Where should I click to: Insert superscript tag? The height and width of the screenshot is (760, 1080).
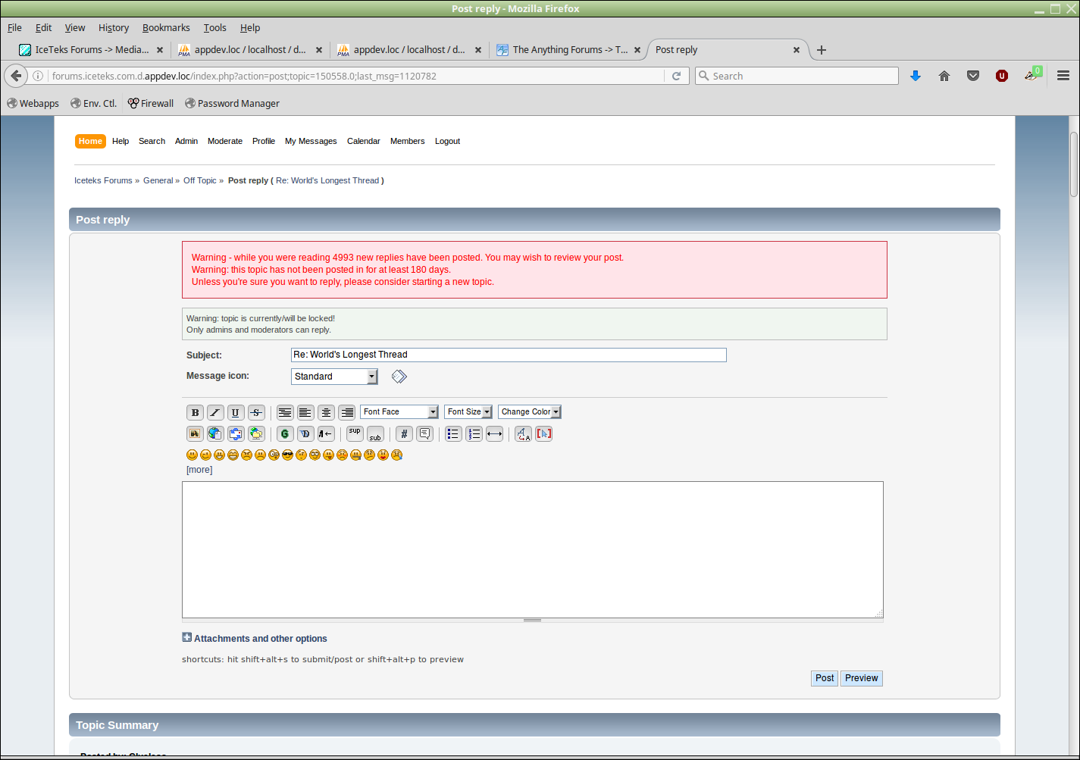click(x=355, y=433)
